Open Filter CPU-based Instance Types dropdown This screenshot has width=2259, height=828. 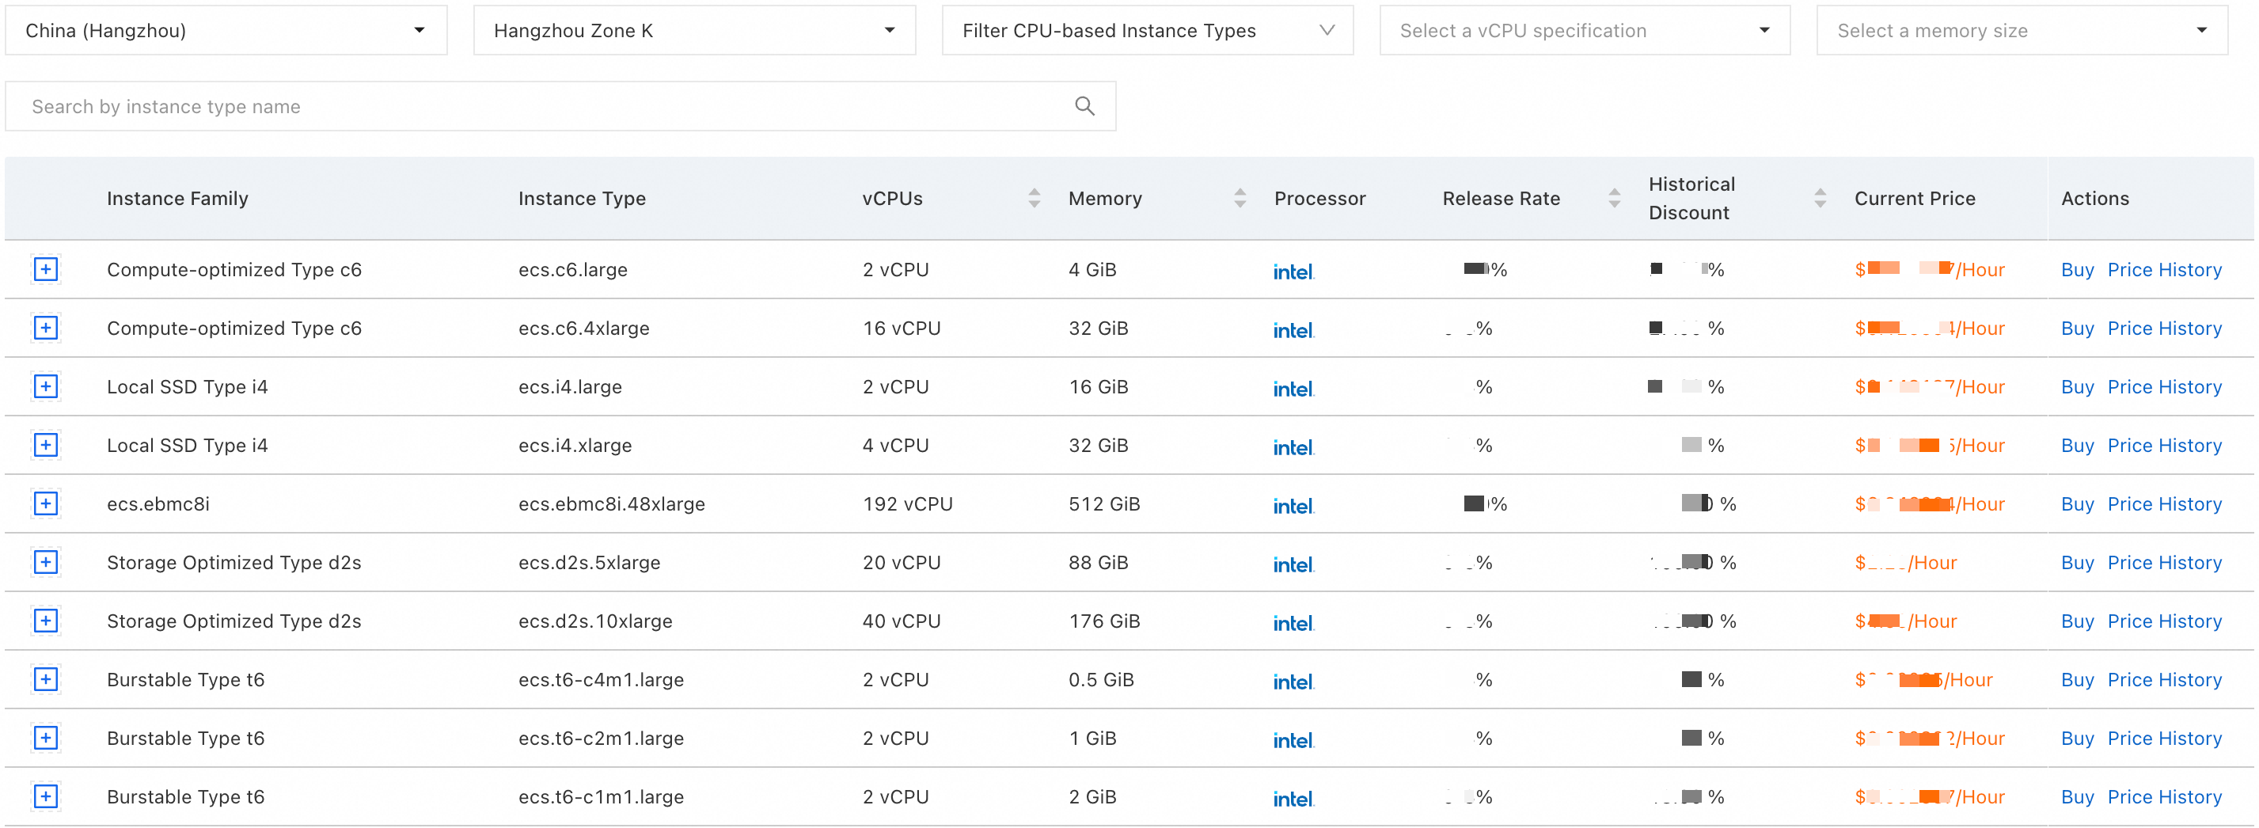1146,31
